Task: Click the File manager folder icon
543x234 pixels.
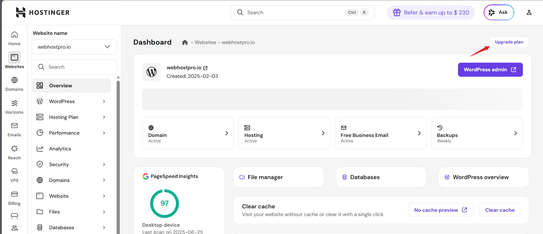Action: coord(242,177)
